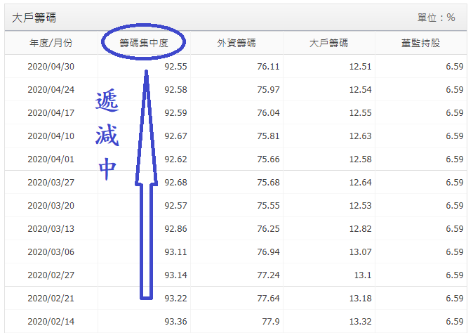Select the 外資籌碼 column header

[236, 43]
